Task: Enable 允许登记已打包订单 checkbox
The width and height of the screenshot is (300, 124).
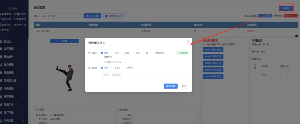Action: coord(102,62)
